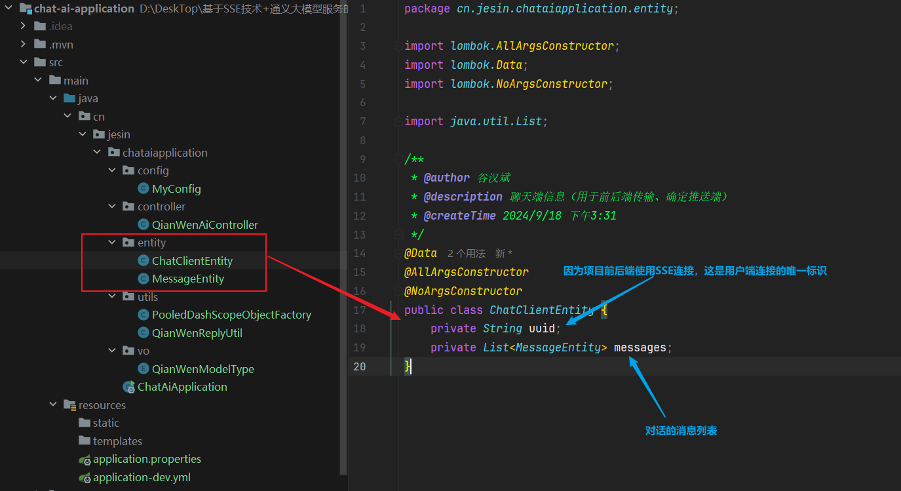
Task: Expand the .idea folder
Action: coord(24,26)
